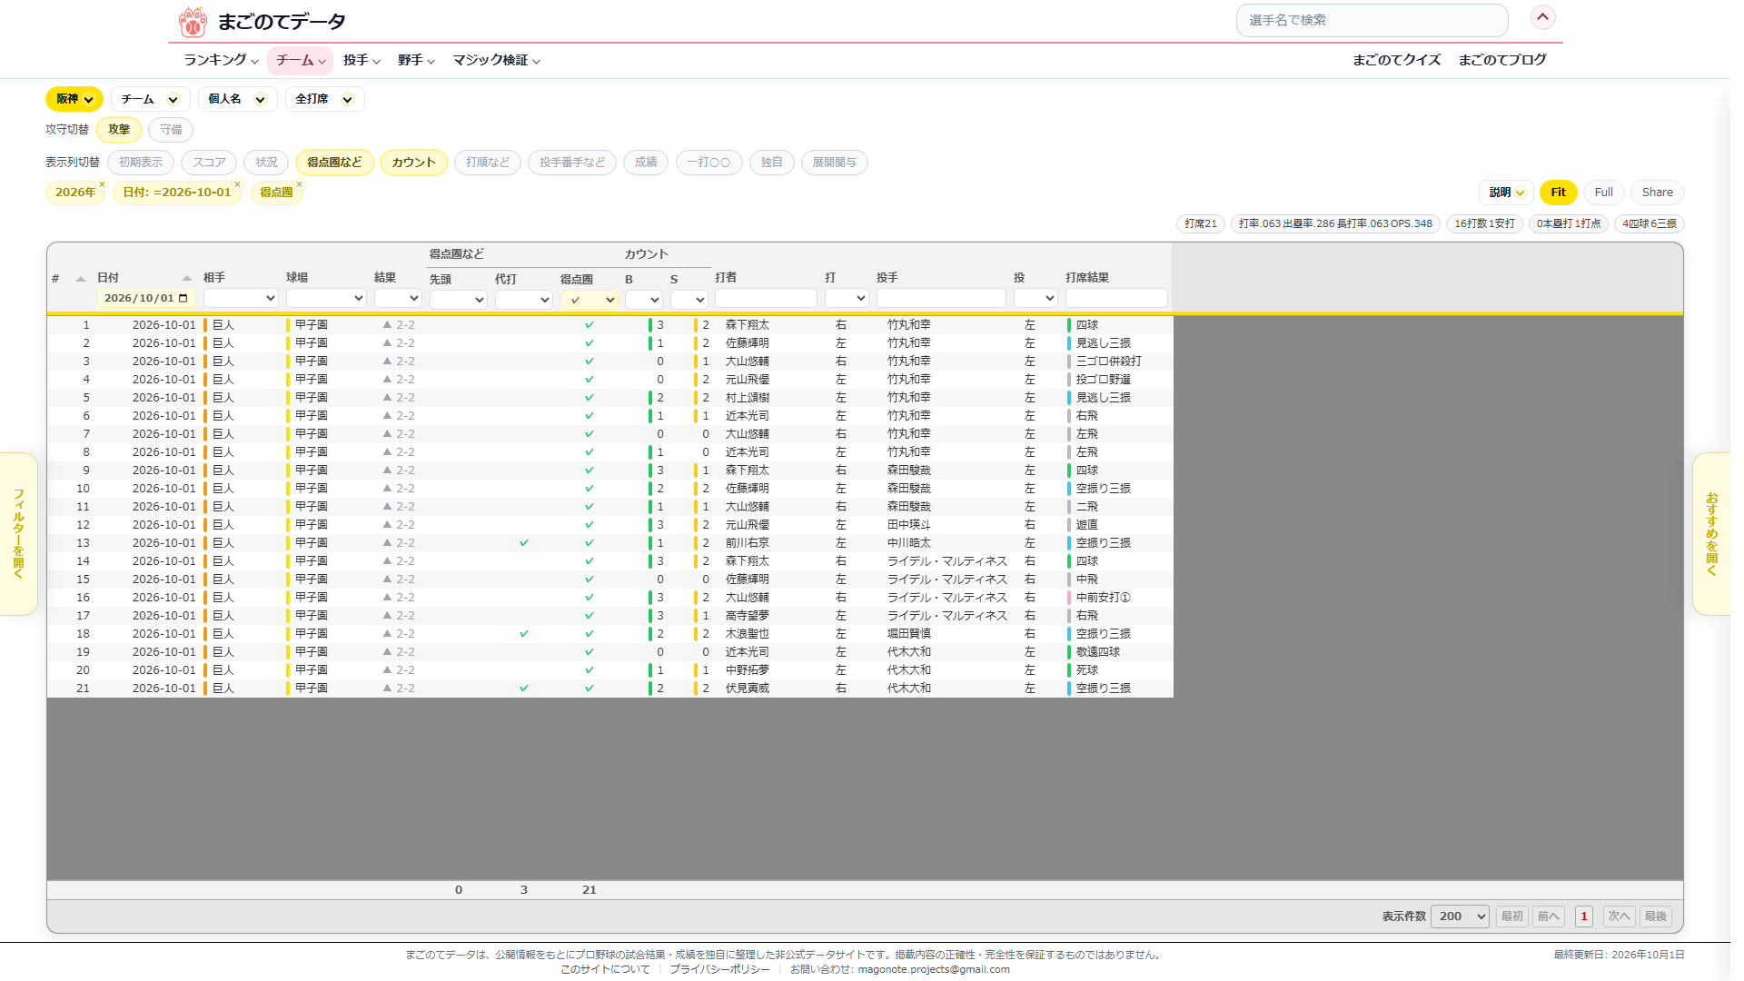
Task: Open the チーム scope dropdown
Action: click(150, 99)
